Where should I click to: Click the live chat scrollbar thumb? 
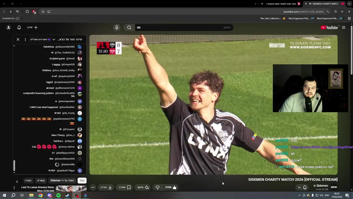pos(14,166)
